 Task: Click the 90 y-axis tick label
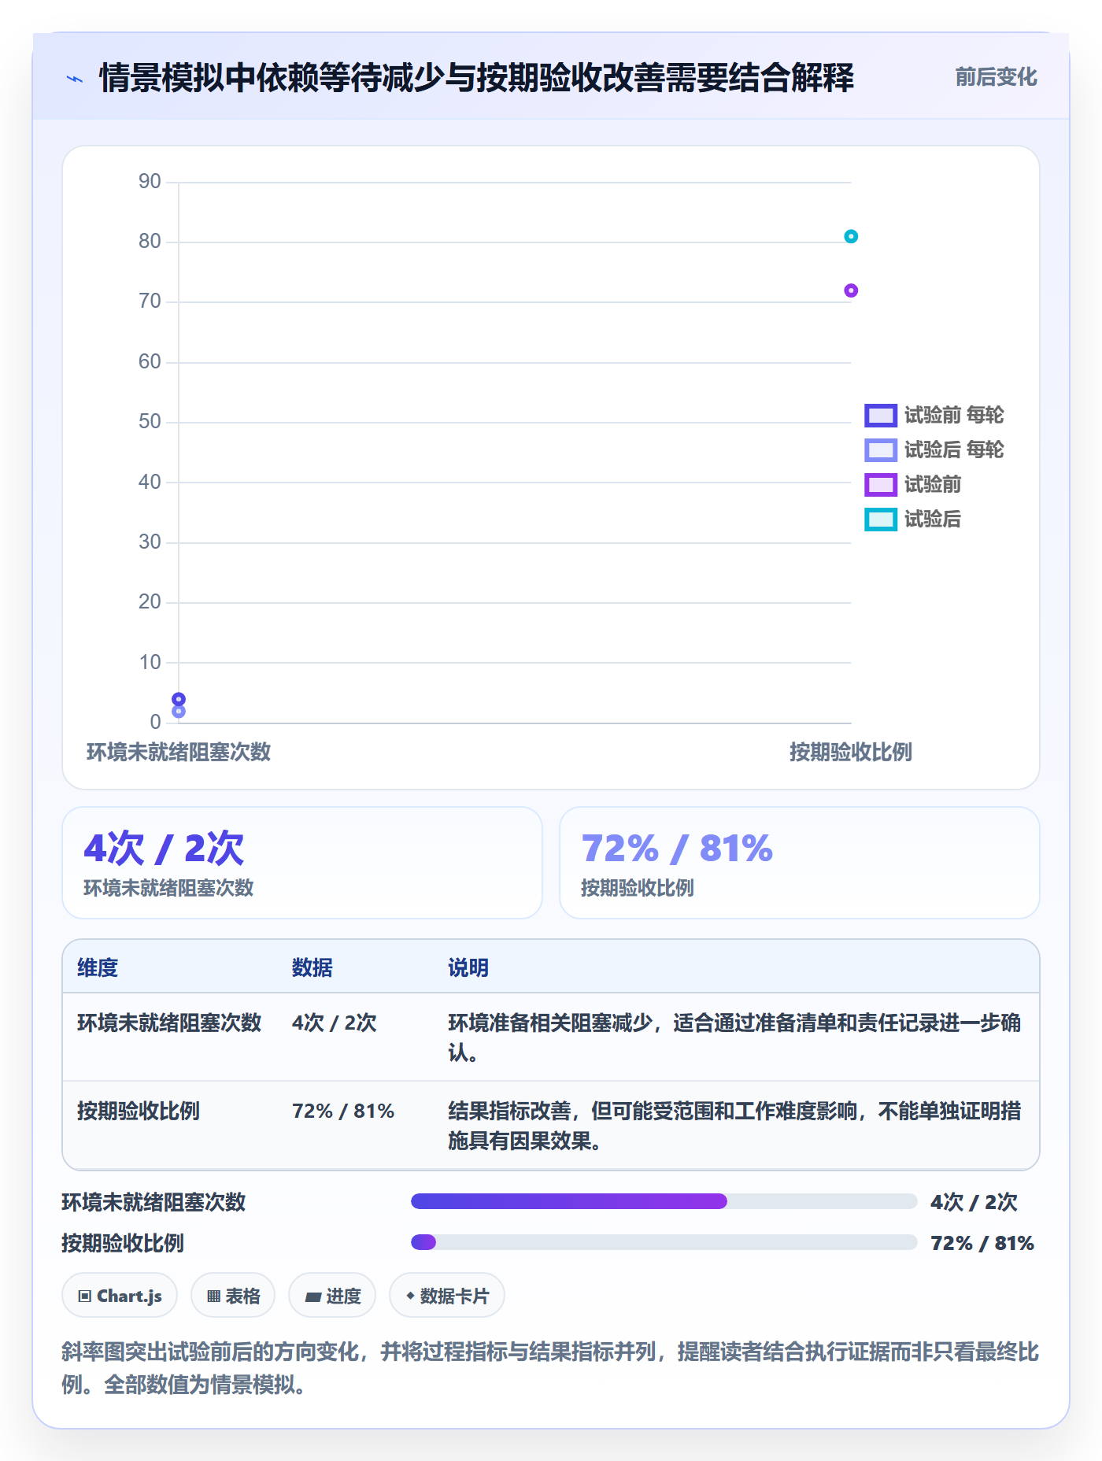(150, 182)
